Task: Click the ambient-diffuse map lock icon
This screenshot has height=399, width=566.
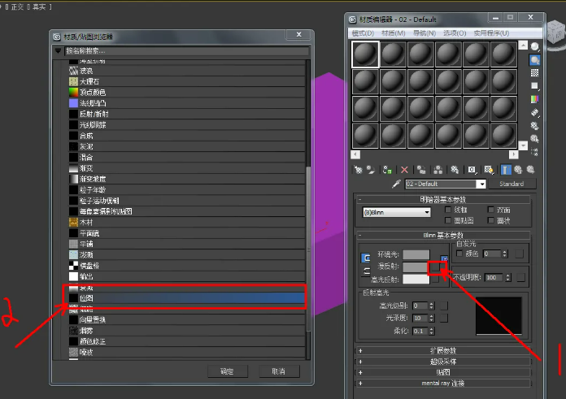Action: pyautogui.click(x=444, y=258)
